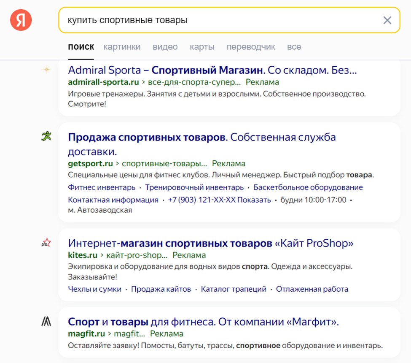Screen dimensions: 411x363
Task: Open magfit... path link
Action: point(129,334)
